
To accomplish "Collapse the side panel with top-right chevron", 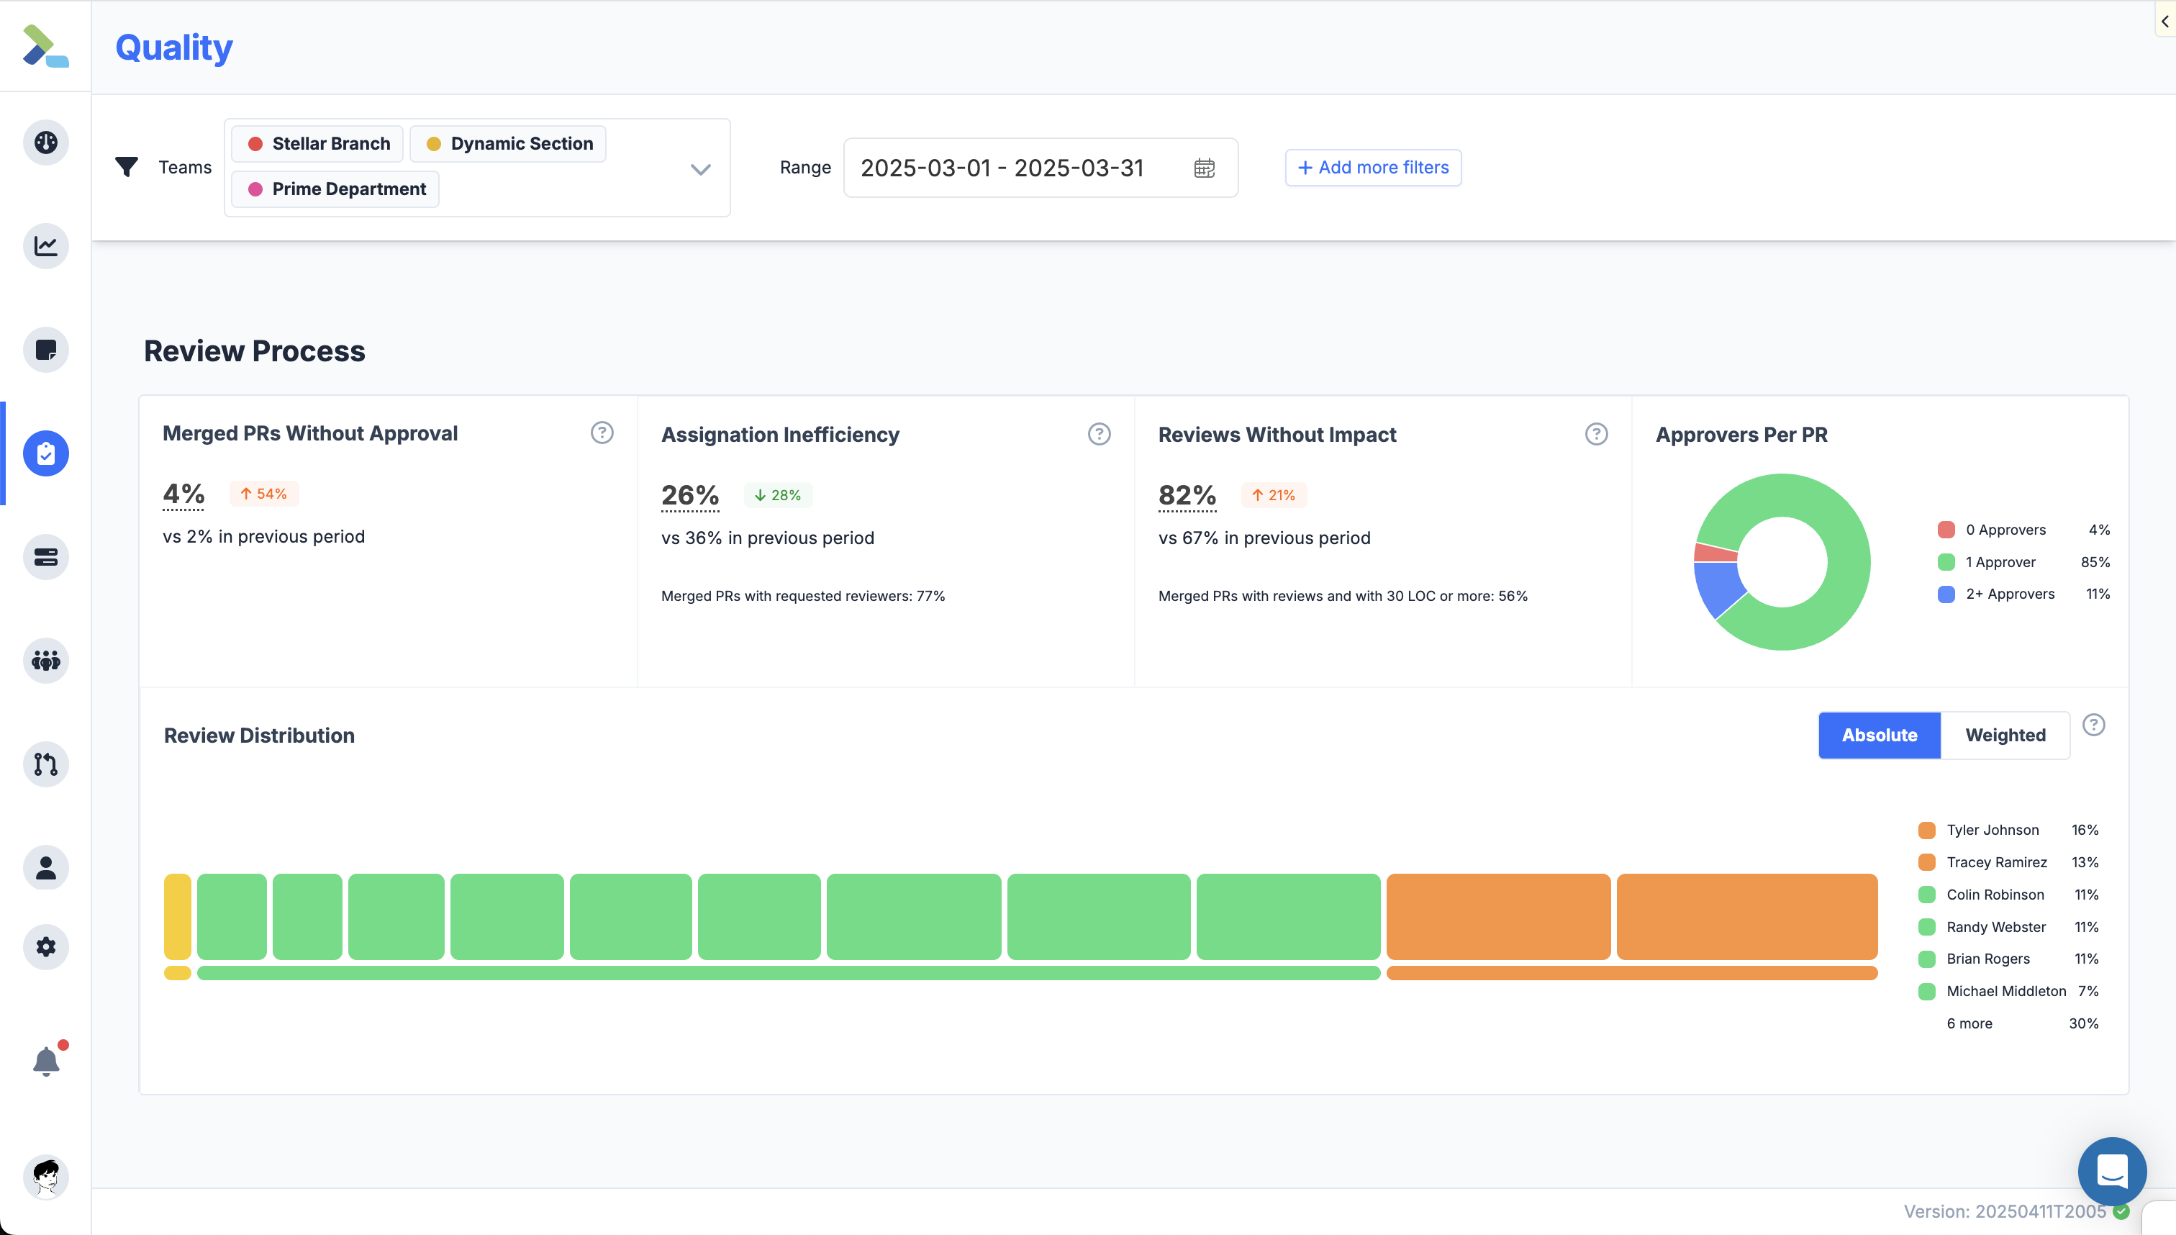I will [x=2164, y=21].
